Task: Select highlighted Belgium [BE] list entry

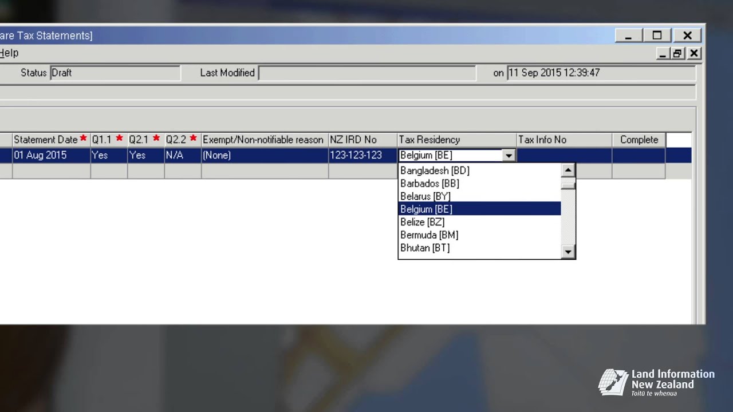Action: tap(480, 209)
